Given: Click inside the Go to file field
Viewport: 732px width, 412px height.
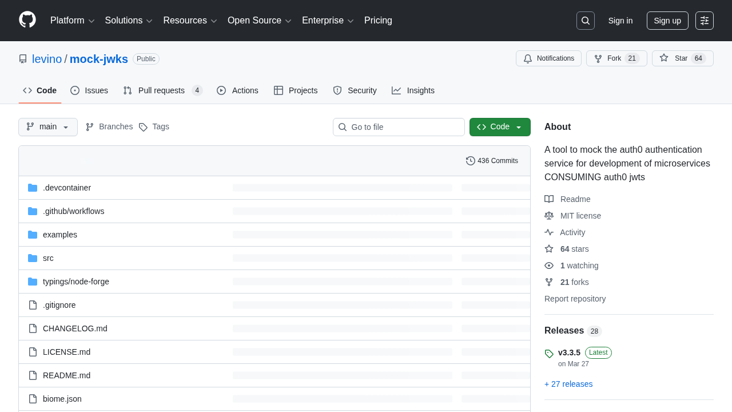Looking at the screenshot, I should 399,126.
